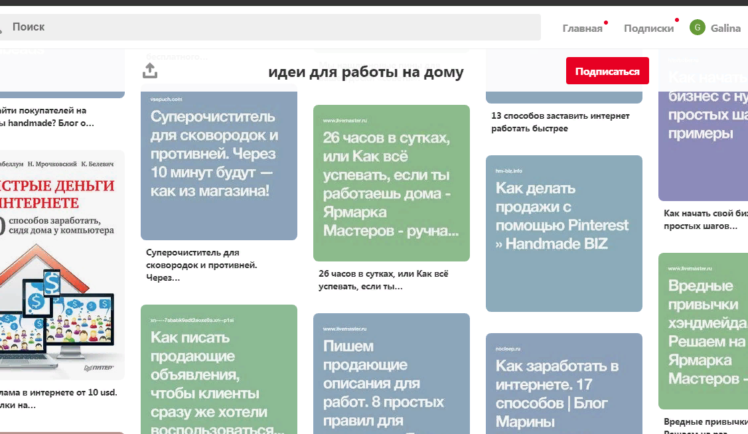Open the Galina profile avatar
The height and width of the screenshot is (434, 748).
pos(697,28)
